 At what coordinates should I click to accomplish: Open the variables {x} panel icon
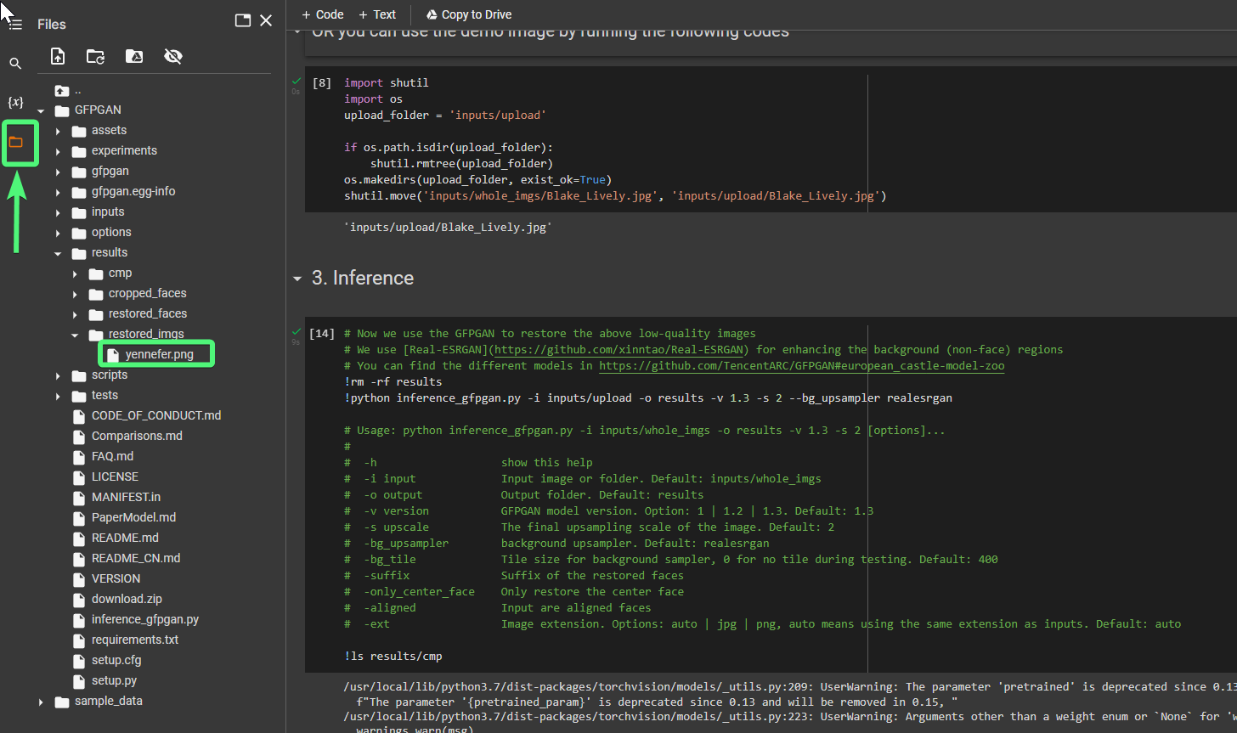[x=15, y=103]
